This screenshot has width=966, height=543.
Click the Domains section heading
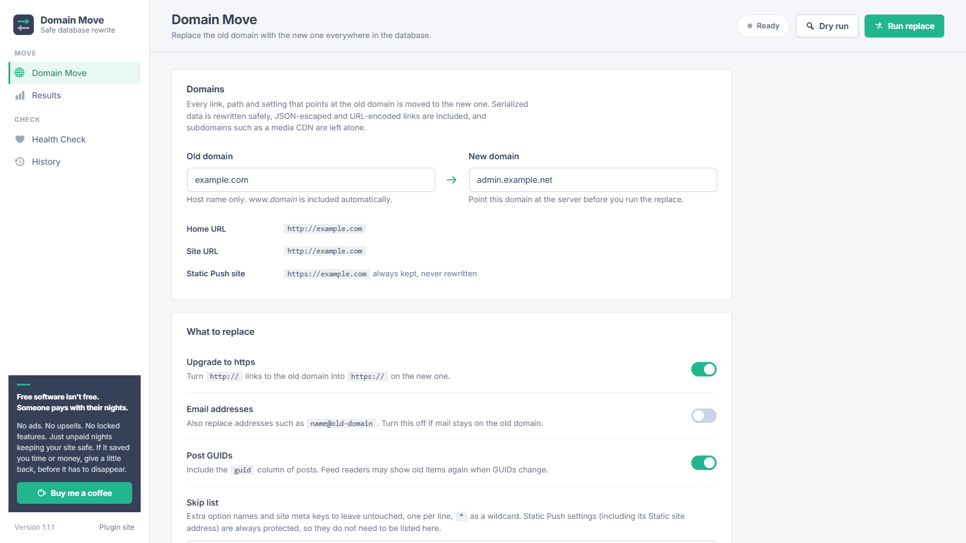(x=205, y=89)
